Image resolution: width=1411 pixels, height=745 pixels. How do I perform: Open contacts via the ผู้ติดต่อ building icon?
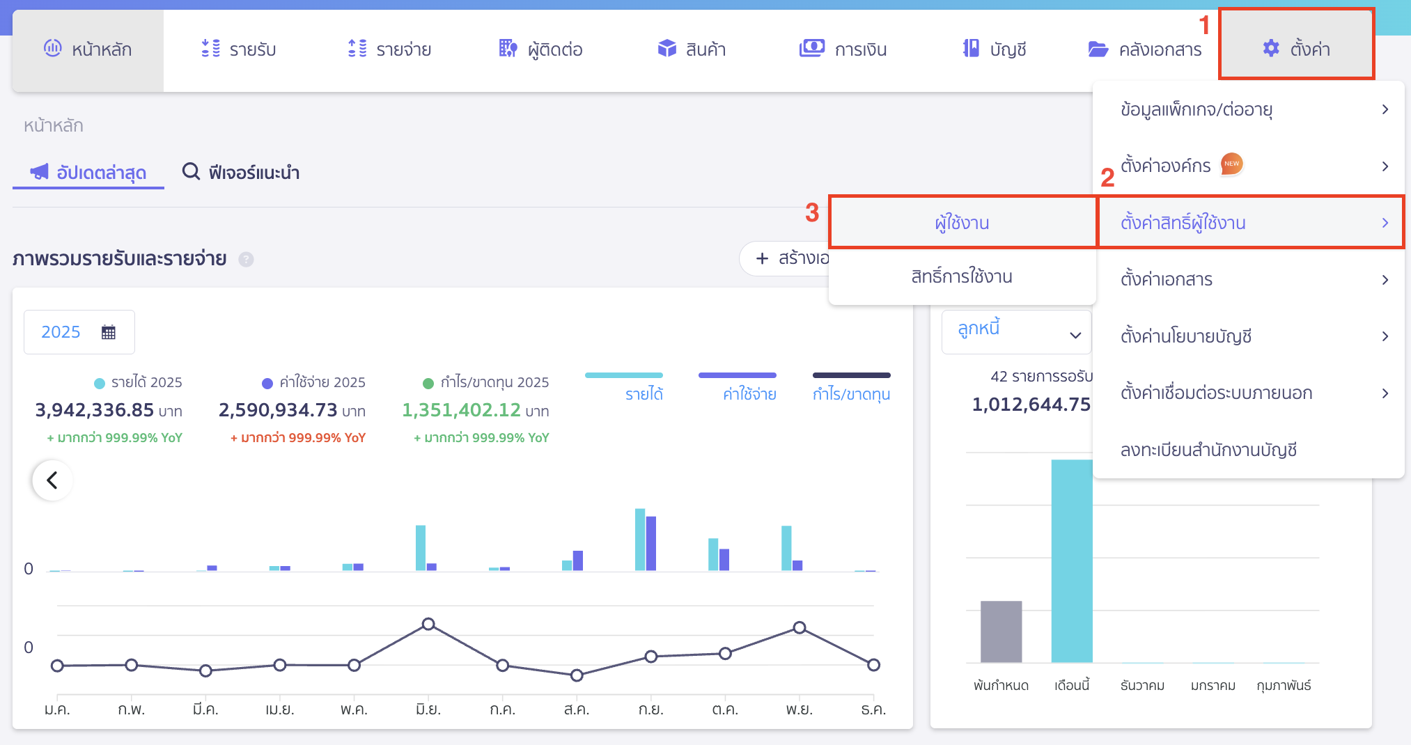tap(508, 49)
